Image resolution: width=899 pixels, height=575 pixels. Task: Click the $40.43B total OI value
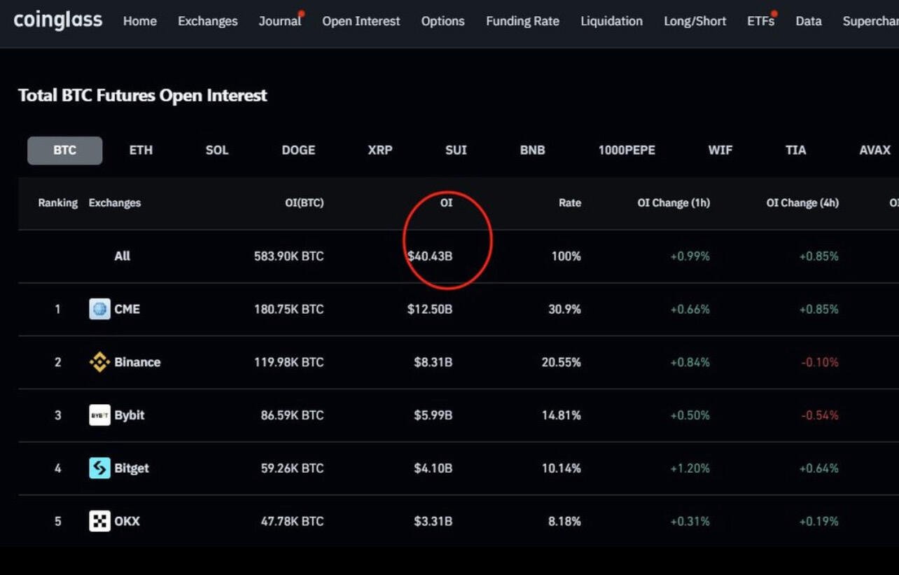coord(430,256)
